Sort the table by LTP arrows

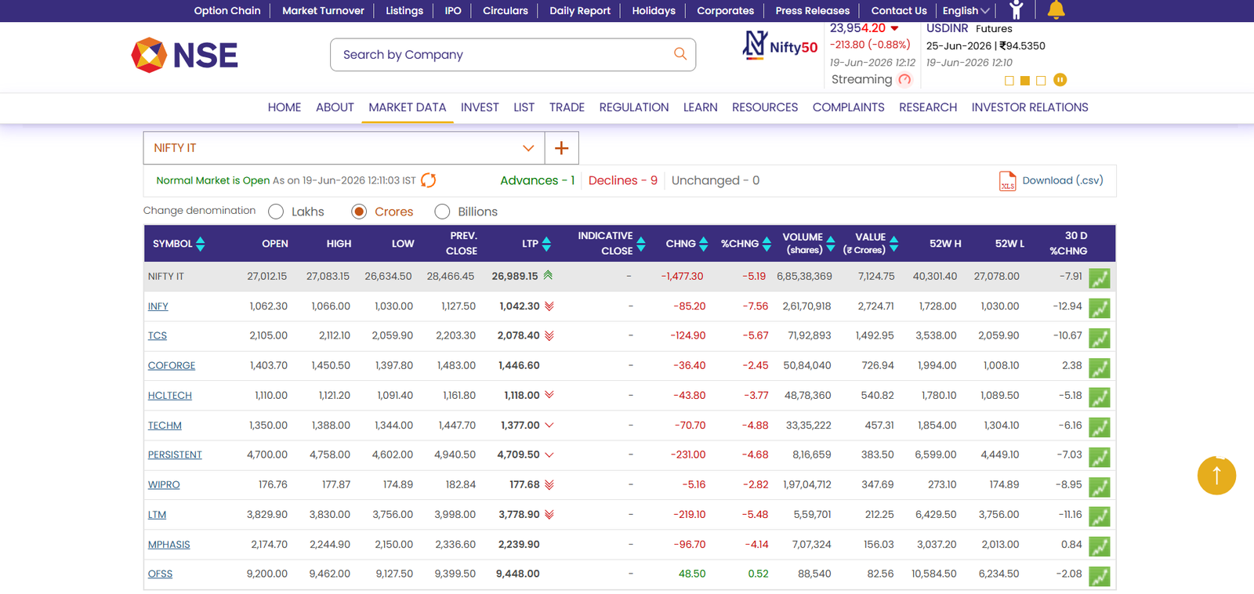click(546, 244)
